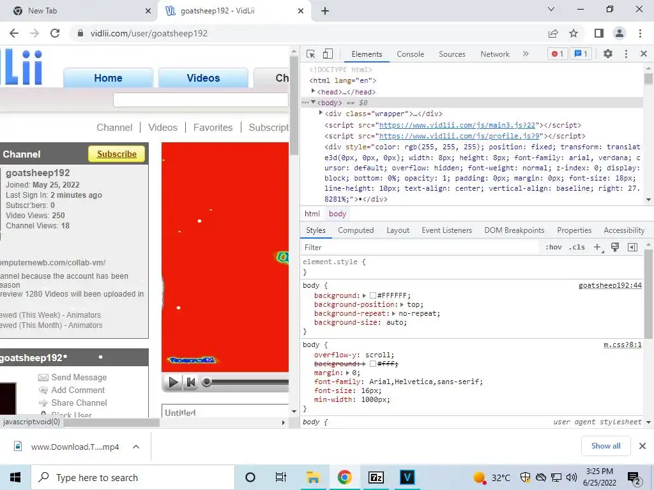Open the channel Favorites link
This screenshot has width=654, height=490.
point(213,128)
